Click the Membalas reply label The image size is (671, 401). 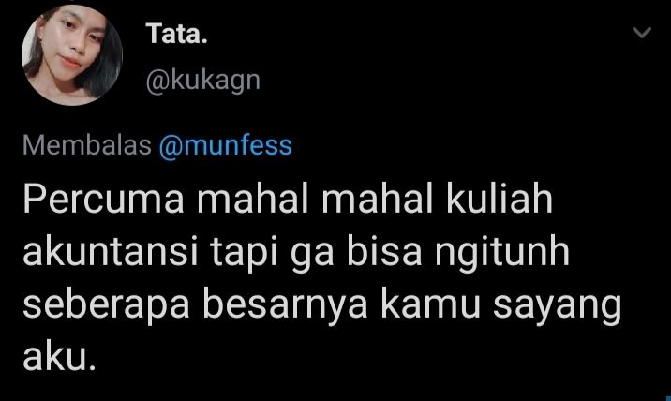coord(87,145)
